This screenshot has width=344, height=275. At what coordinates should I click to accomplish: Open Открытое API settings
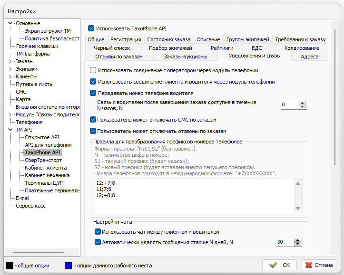click(42, 137)
